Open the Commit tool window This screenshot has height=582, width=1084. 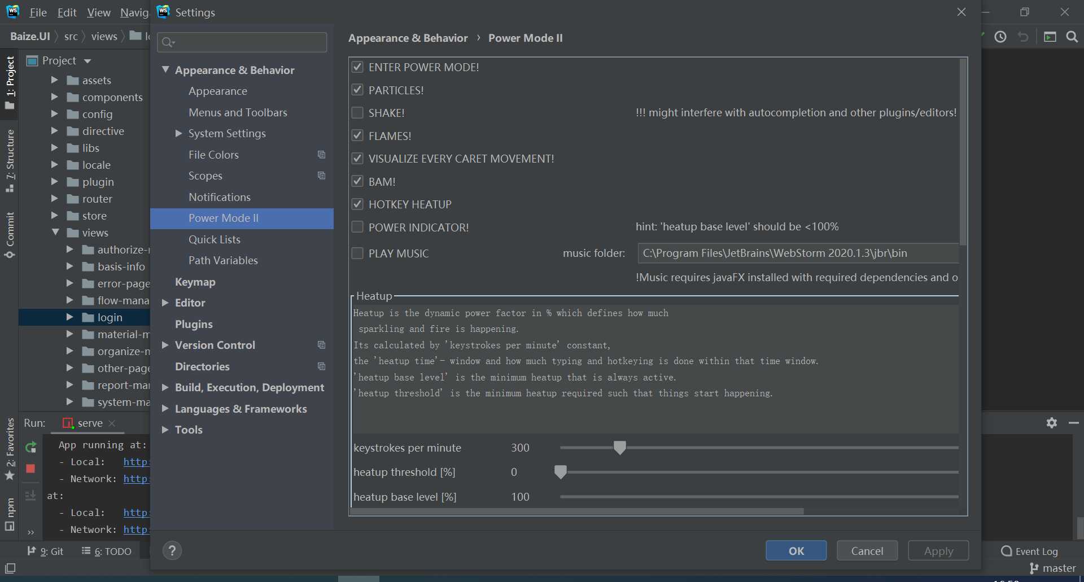pyautogui.click(x=10, y=235)
